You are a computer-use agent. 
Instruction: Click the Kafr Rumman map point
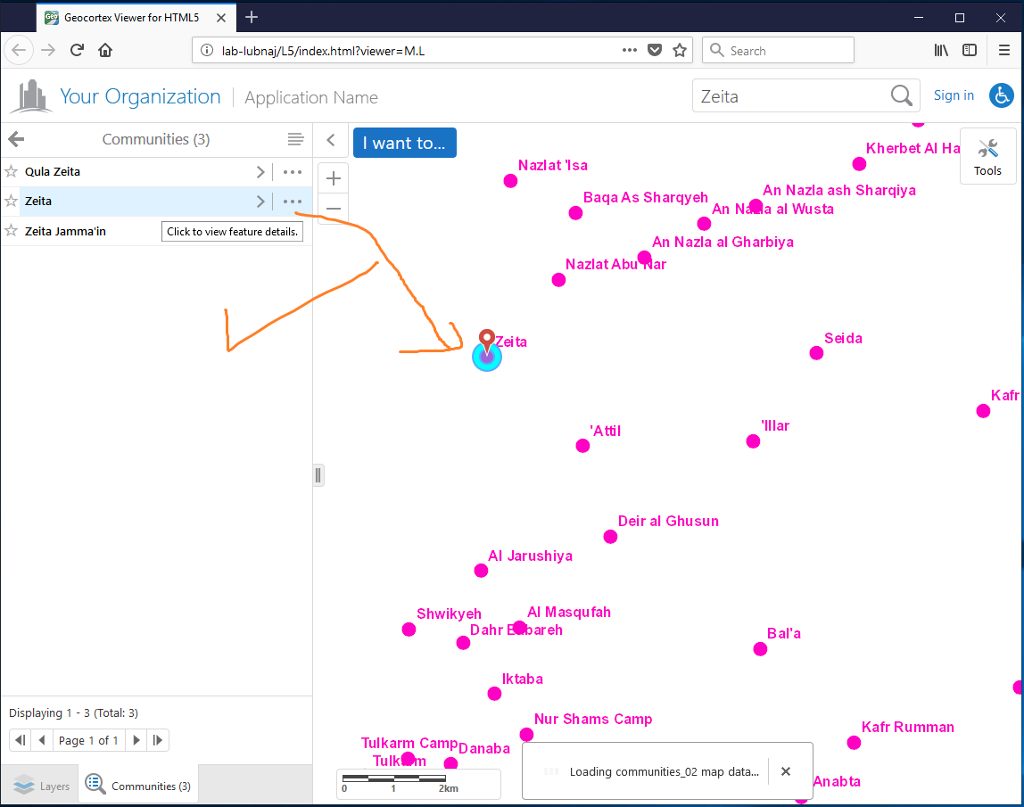pos(854,743)
